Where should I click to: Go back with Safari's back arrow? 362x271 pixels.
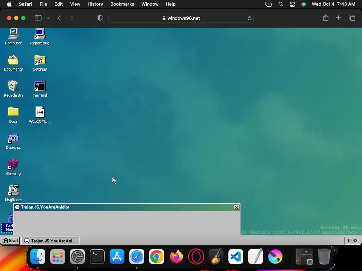click(x=59, y=18)
